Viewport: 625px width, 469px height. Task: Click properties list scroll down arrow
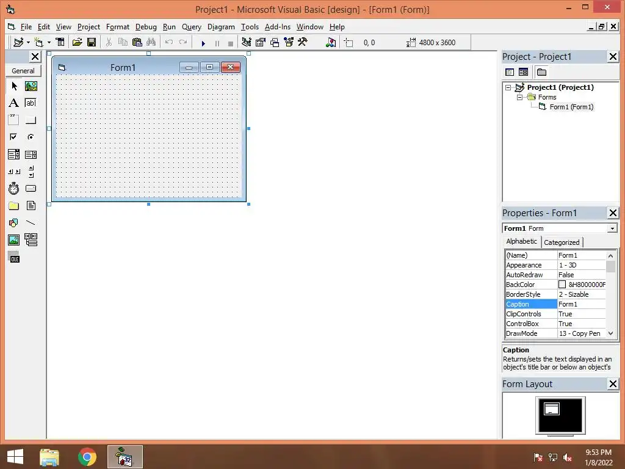(610, 333)
